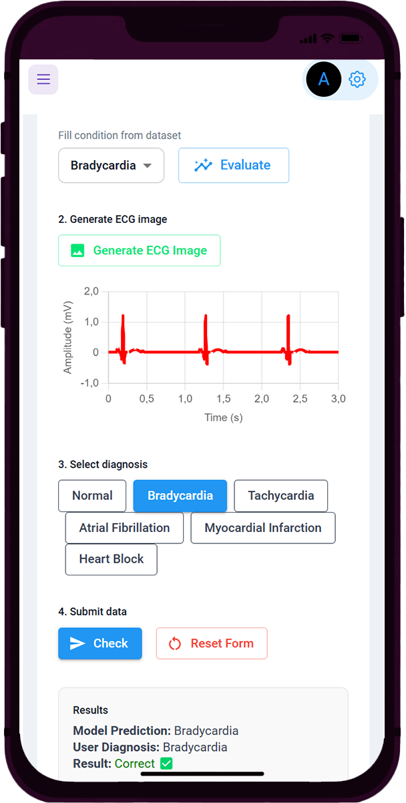Click the user avatar letter A
The image size is (406, 803).
(x=324, y=79)
